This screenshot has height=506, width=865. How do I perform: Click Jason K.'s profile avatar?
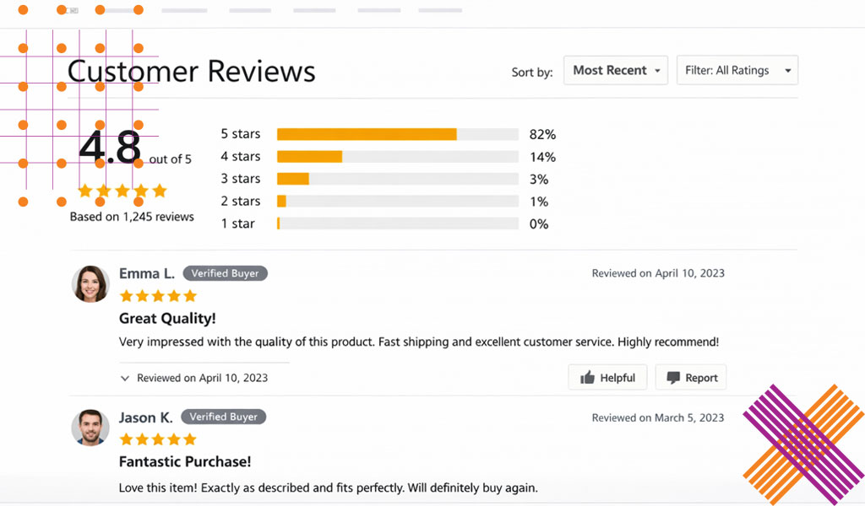click(90, 428)
